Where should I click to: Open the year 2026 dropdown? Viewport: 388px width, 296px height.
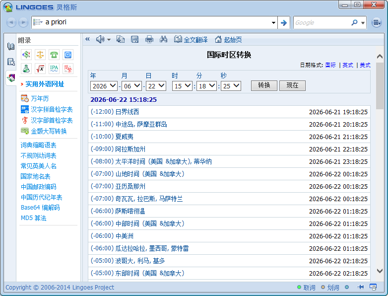[104, 86]
